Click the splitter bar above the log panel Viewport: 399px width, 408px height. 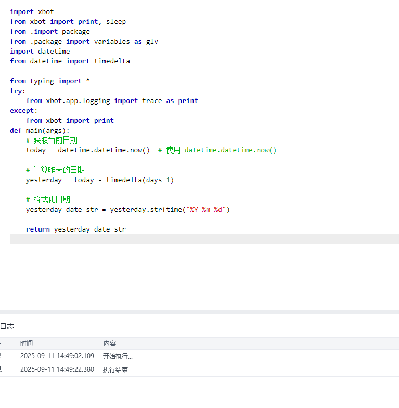(200, 312)
